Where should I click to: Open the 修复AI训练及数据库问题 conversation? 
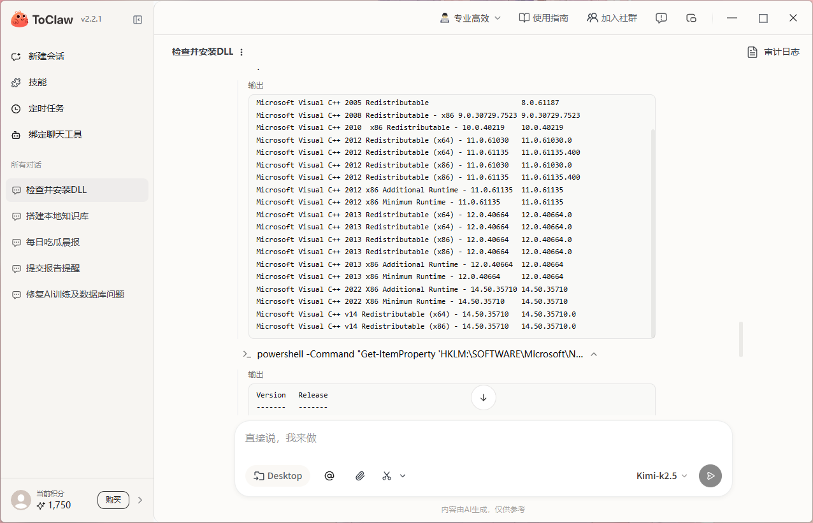click(x=77, y=294)
